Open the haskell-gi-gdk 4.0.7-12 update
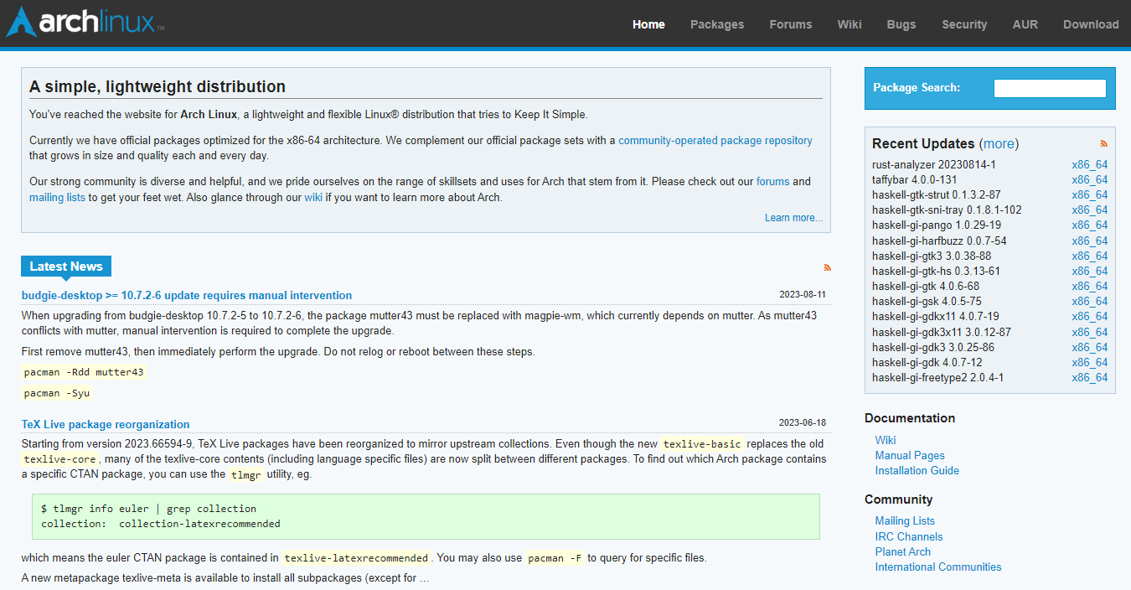 [927, 363]
